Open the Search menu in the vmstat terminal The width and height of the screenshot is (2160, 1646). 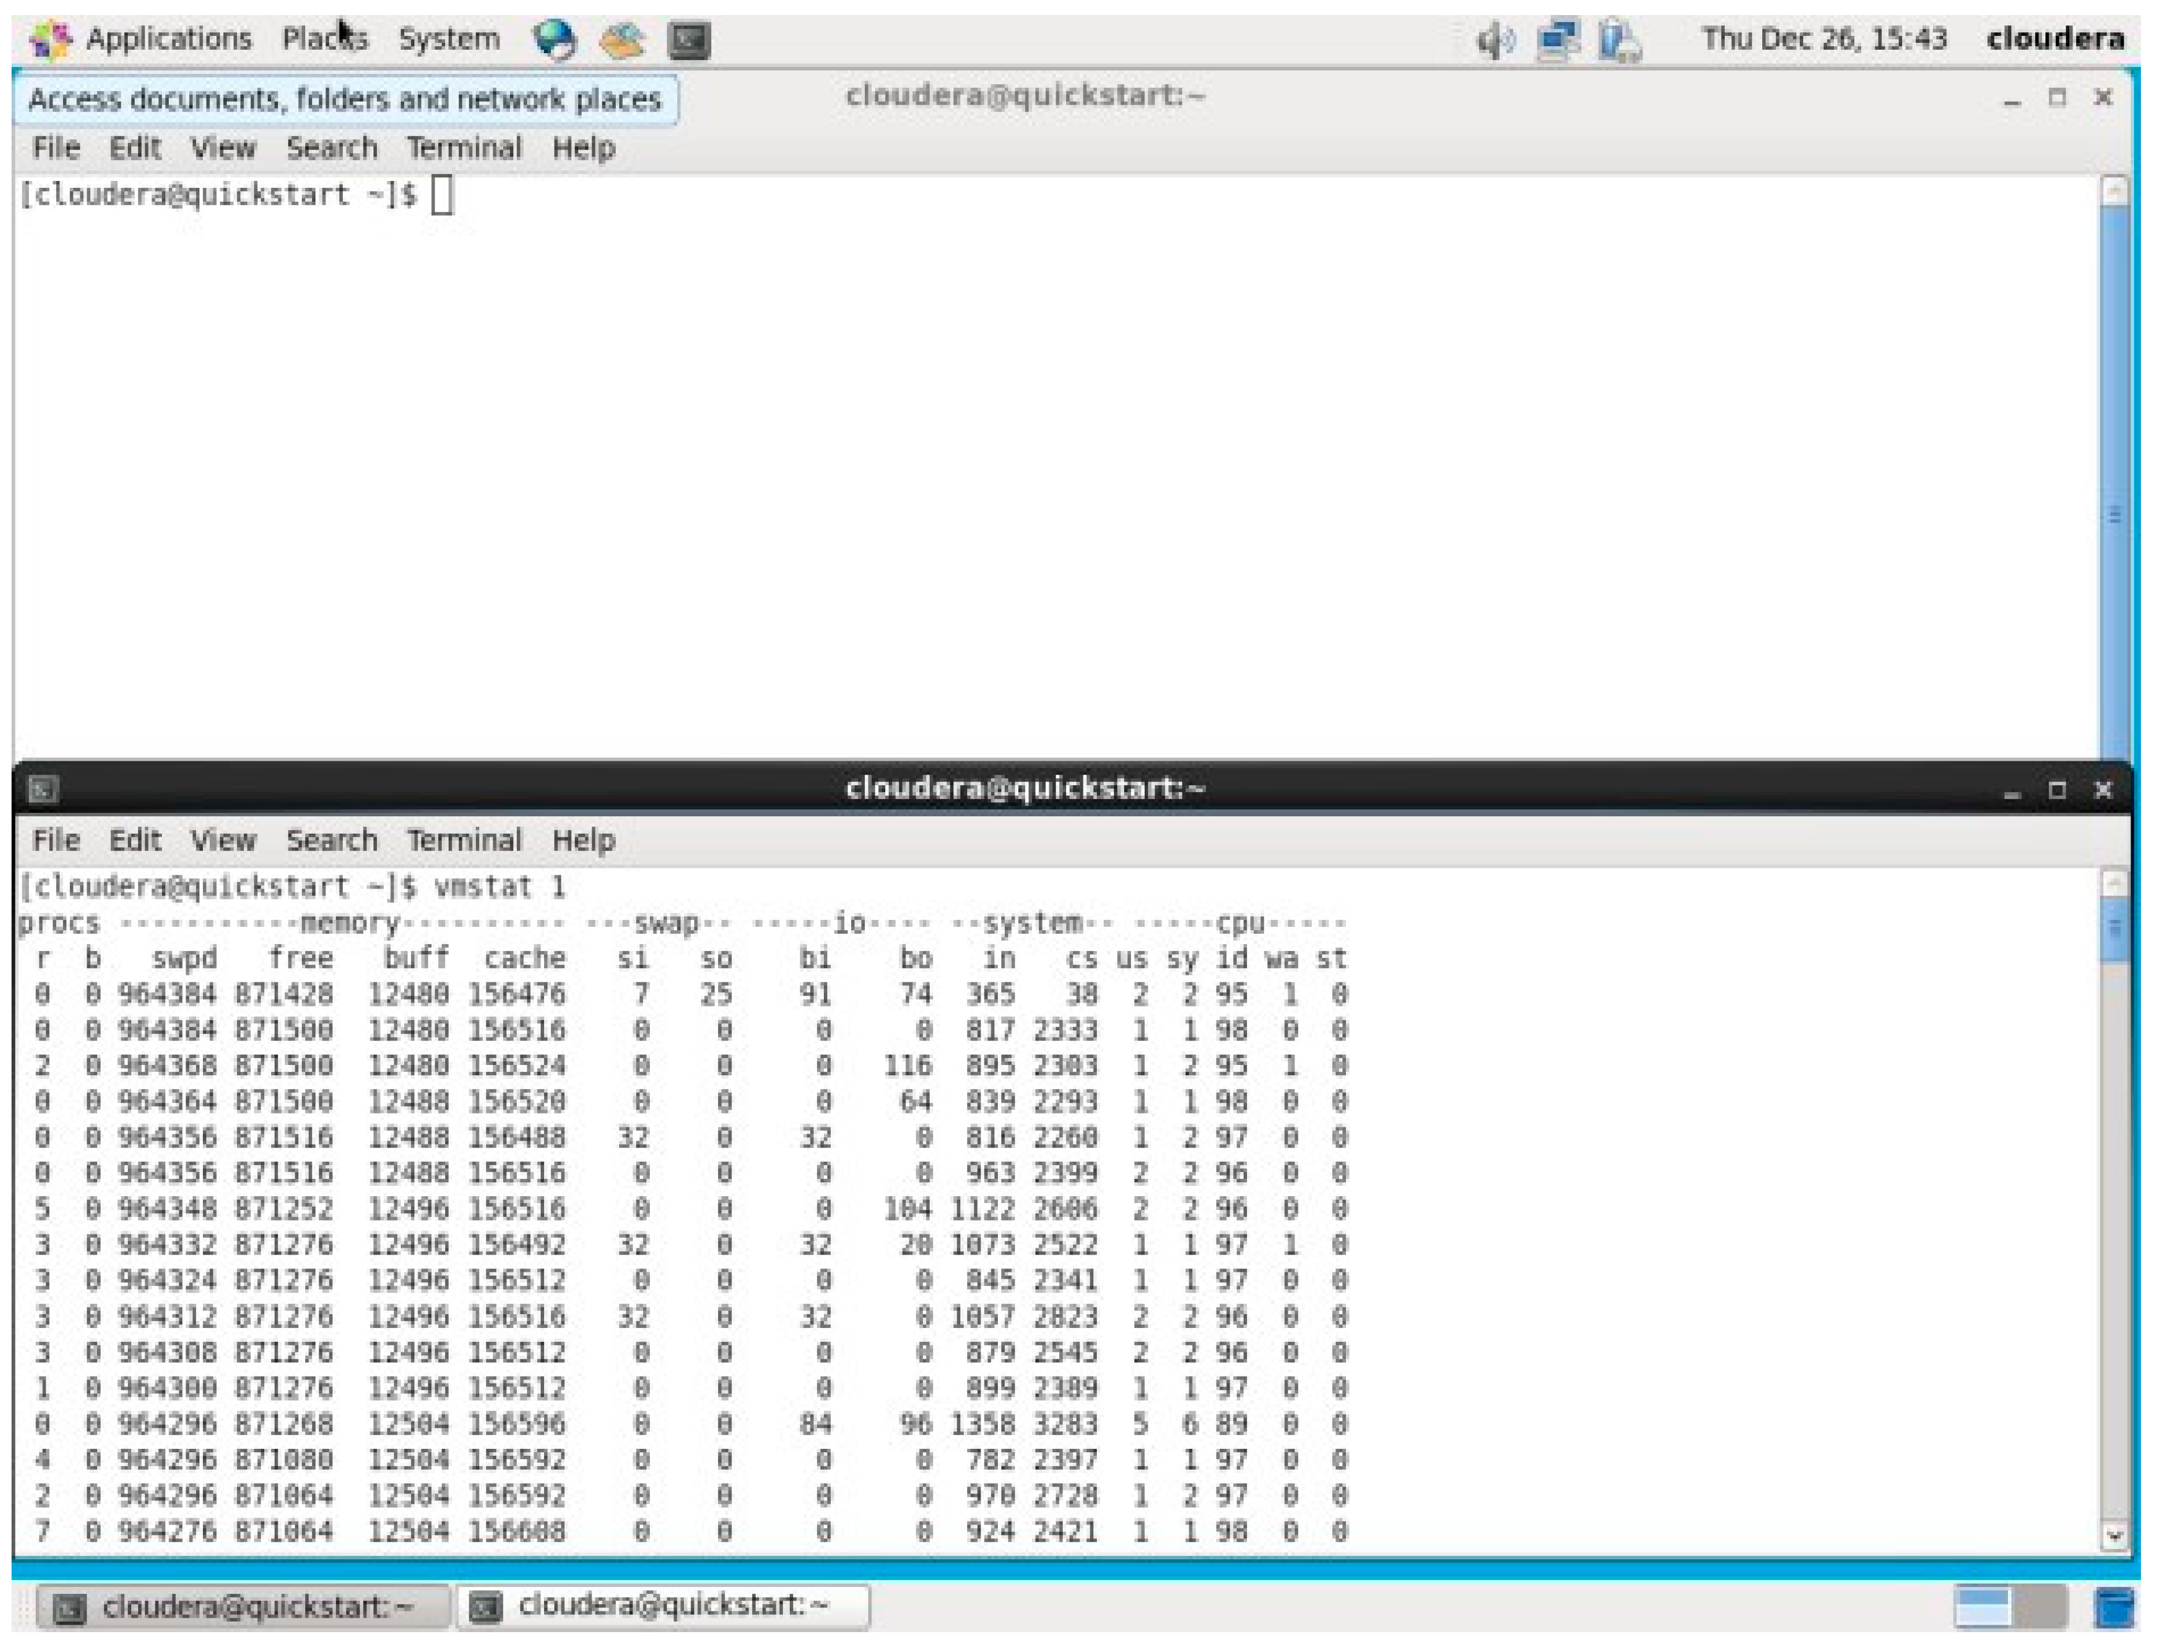[332, 841]
